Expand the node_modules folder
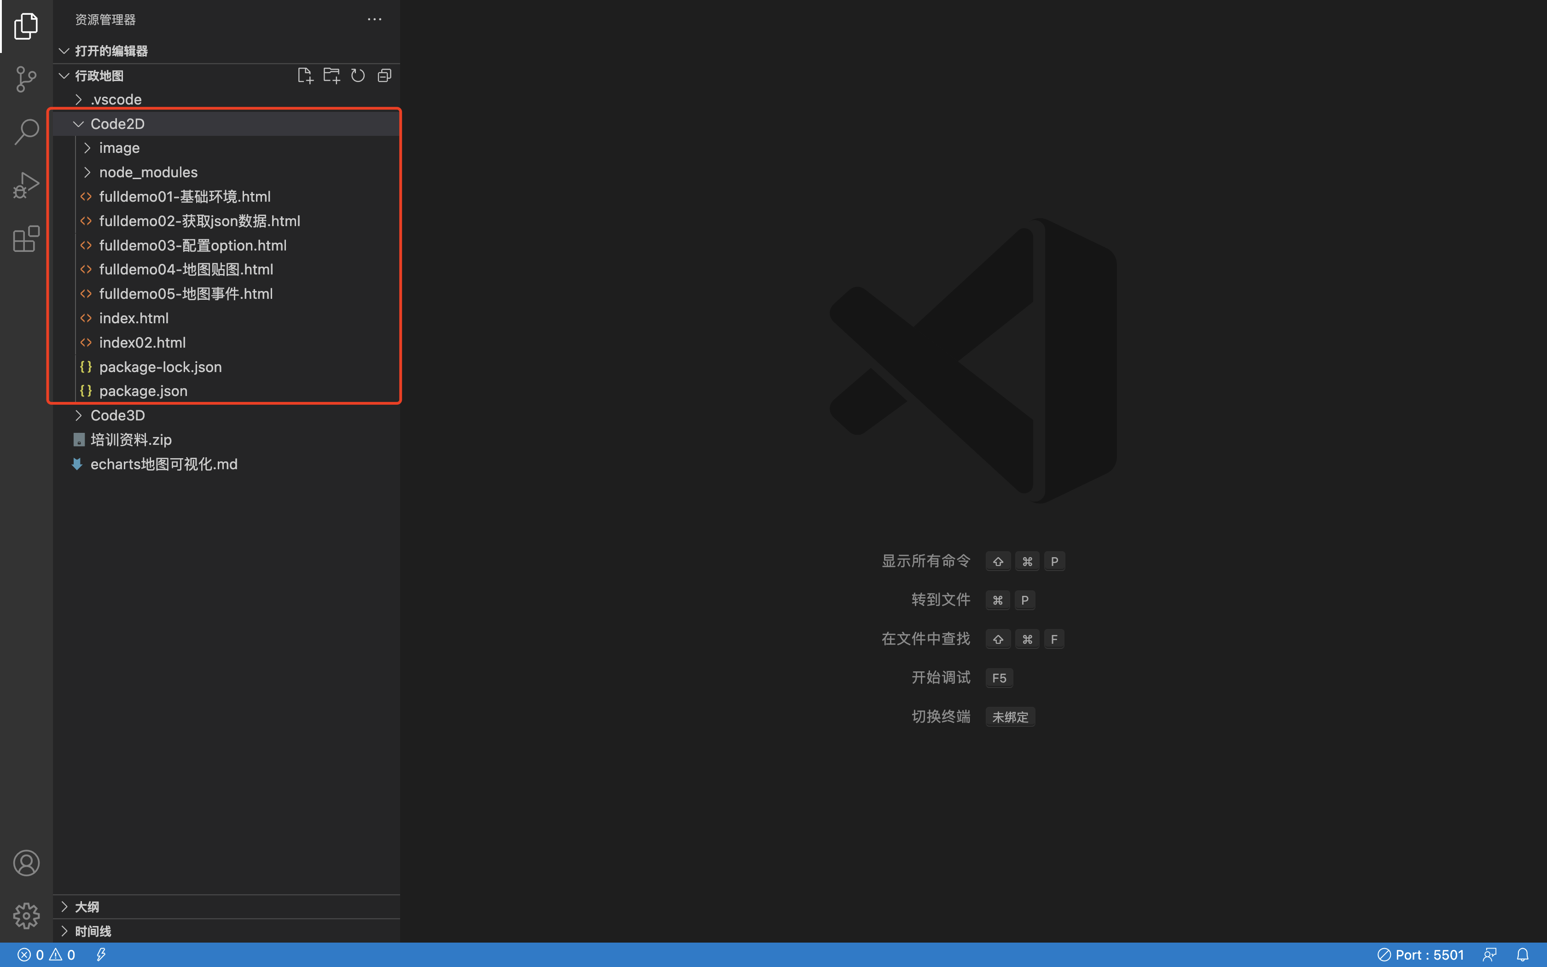This screenshot has height=967, width=1547. click(x=148, y=173)
